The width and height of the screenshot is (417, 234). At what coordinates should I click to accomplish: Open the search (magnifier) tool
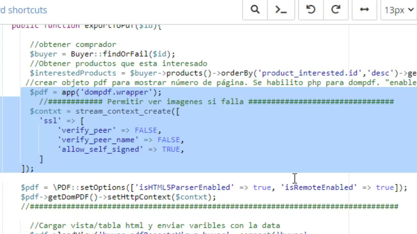(x=255, y=10)
